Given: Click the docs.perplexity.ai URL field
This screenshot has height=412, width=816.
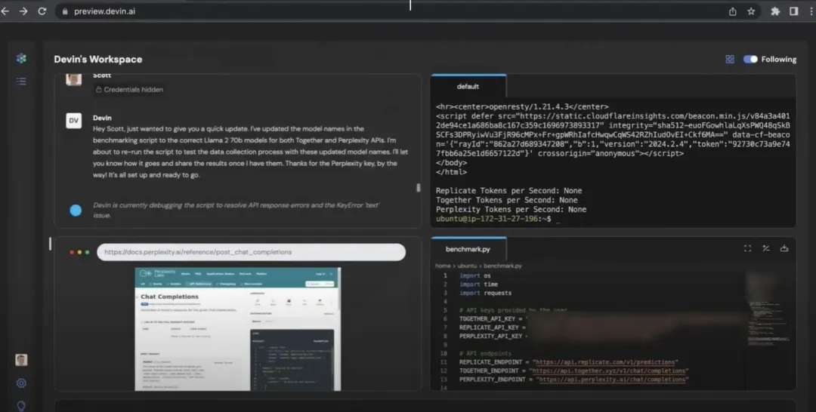Looking at the screenshot, I should pos(251,252).
